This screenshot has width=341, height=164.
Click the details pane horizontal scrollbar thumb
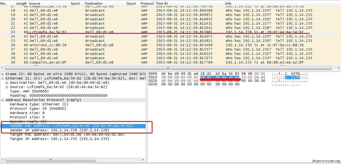[51, 160]
